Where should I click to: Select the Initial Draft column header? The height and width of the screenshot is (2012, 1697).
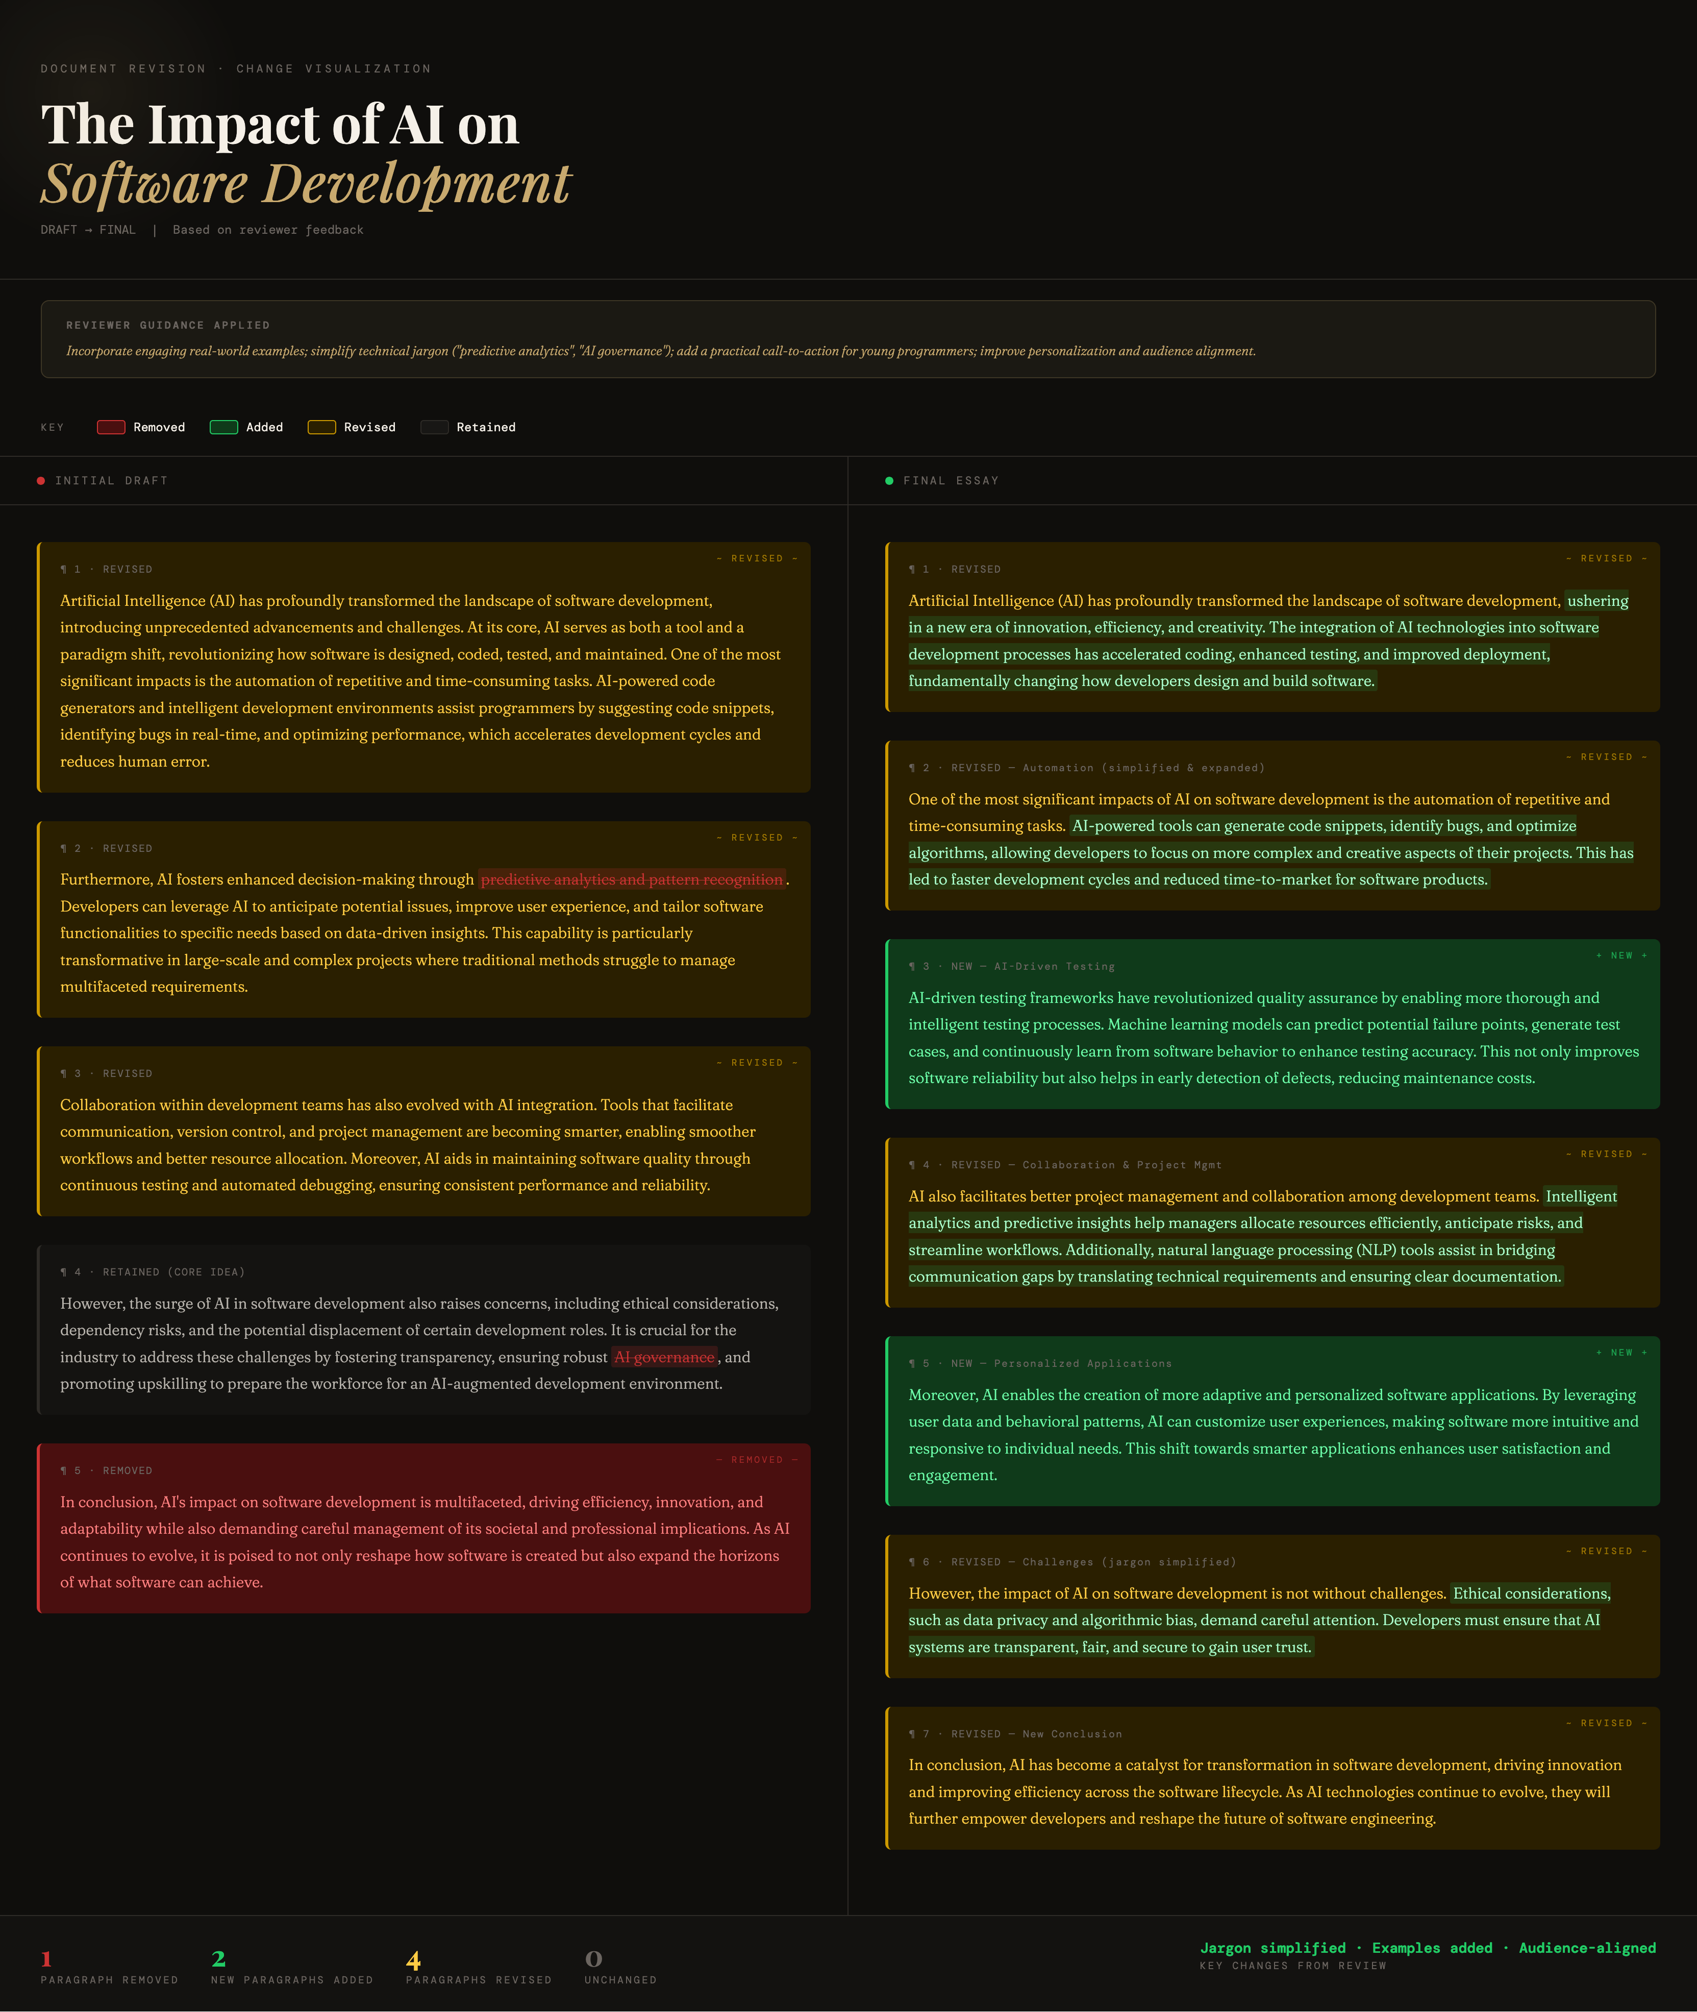click(x=111, y=481)
